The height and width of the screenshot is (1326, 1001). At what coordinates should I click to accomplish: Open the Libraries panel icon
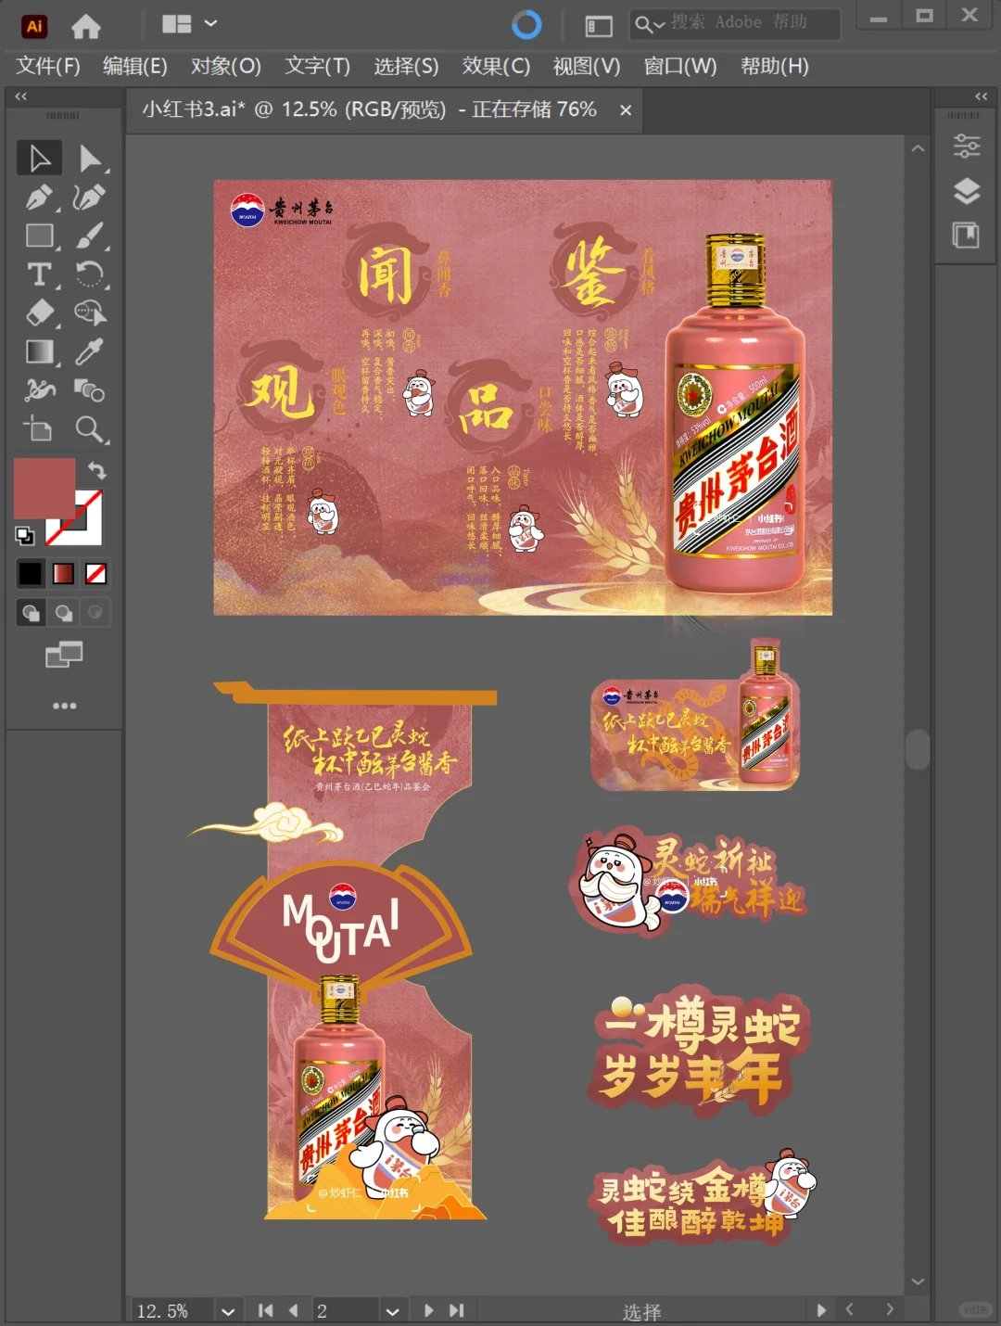click(x=967, y=235)
